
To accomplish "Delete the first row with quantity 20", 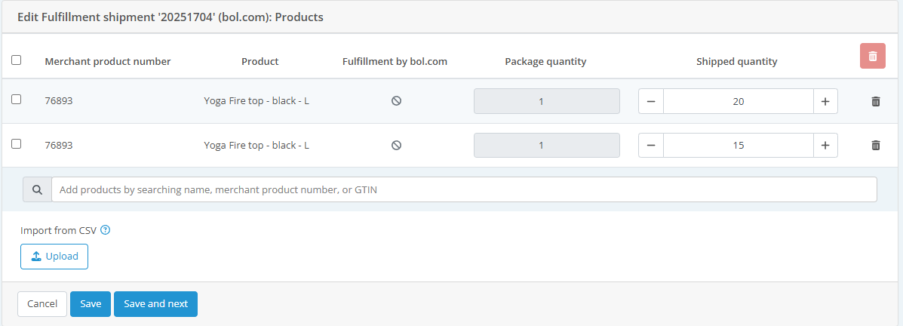I will coord(876,101).
